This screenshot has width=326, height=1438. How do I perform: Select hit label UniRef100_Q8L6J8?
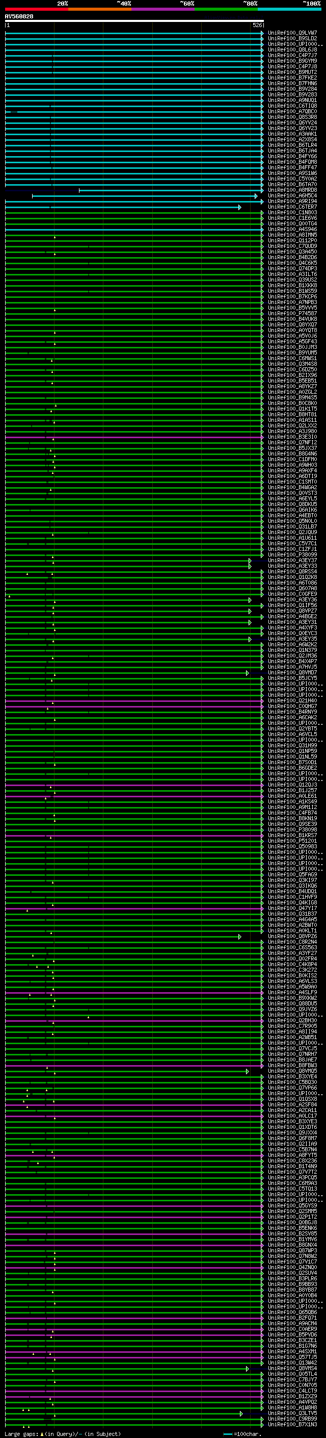[x=292, y=49]
